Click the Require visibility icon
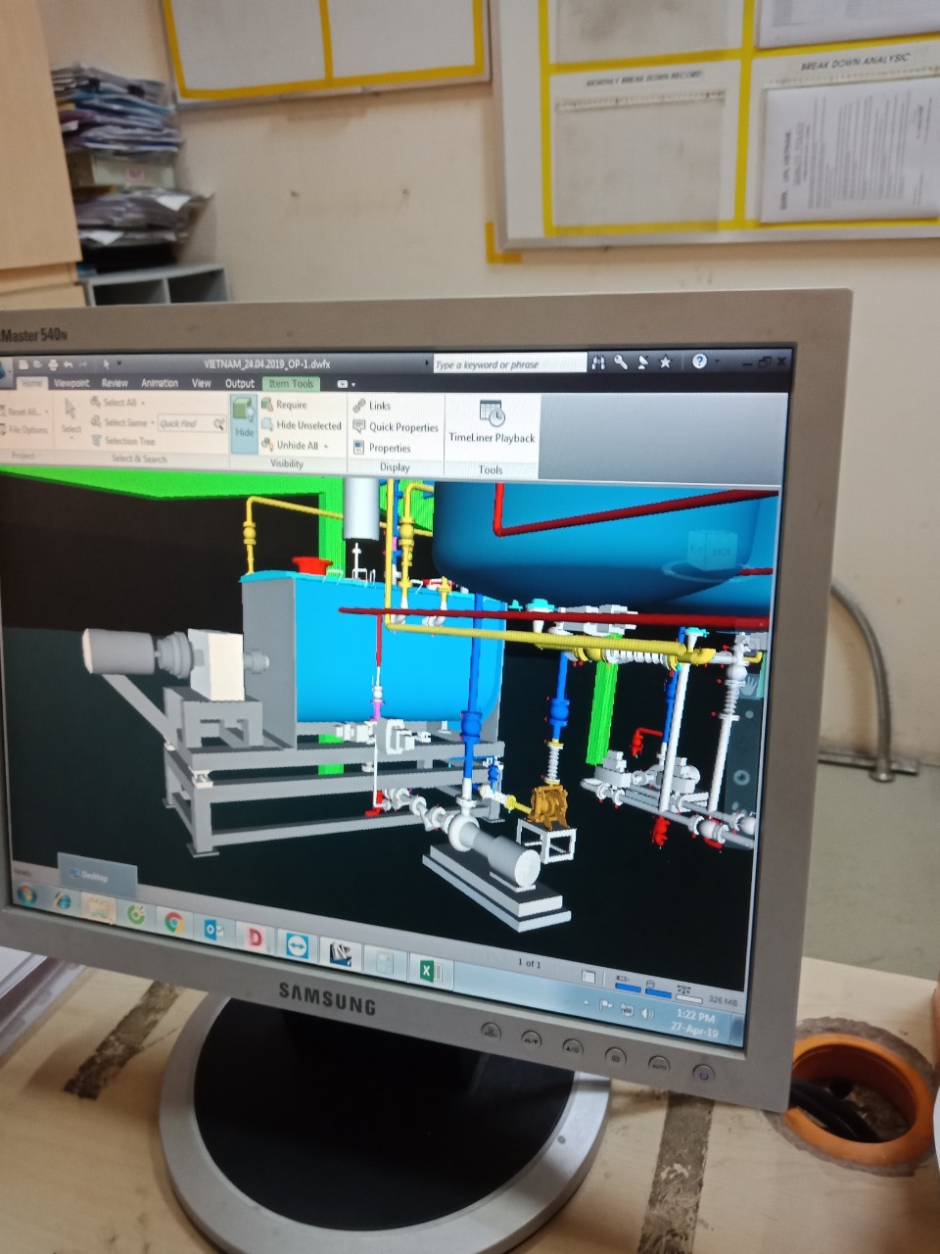Image resolution: width=940 pixels, height=1254 pixels. (268, 404)
